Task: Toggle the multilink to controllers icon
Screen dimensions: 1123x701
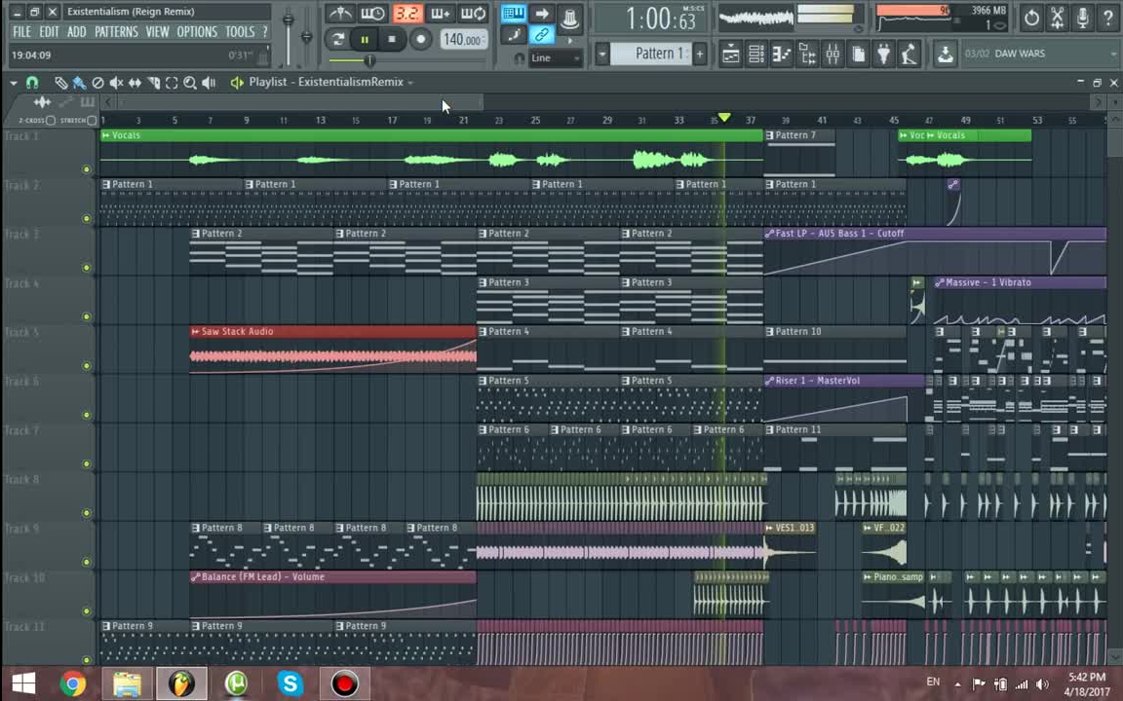Action: point(541,34)
